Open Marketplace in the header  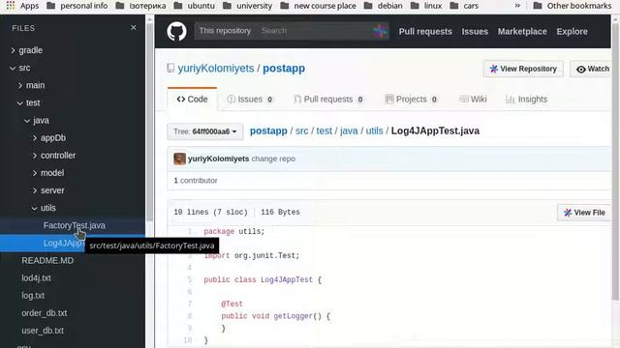522,32
